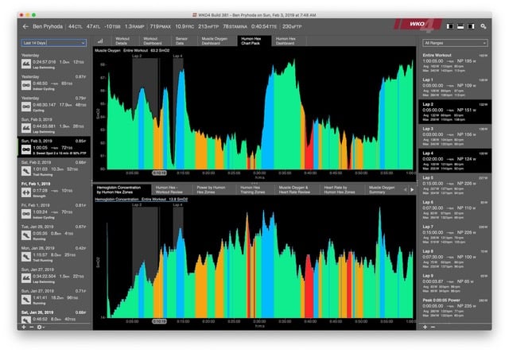Select the Peak 0:00:05 Power range
The height and width of the screenshot is (353, 509).
tap(455, 308)
